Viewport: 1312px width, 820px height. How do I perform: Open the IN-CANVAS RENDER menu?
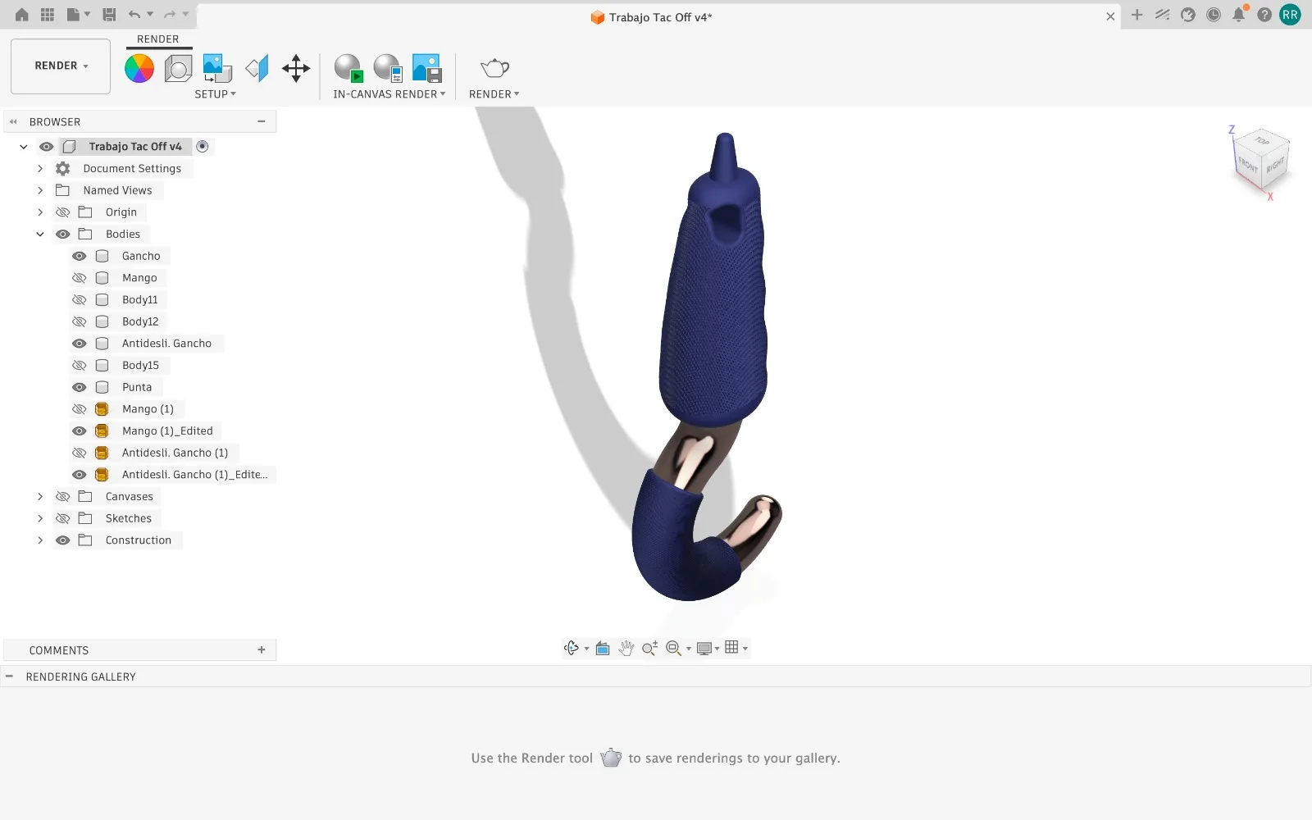389,94
